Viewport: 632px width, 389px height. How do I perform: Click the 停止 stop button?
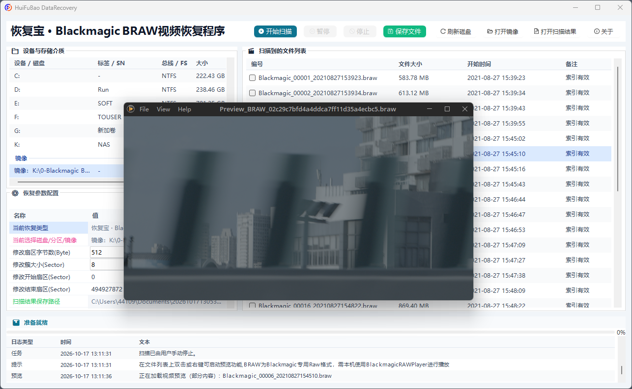(360, 31)
